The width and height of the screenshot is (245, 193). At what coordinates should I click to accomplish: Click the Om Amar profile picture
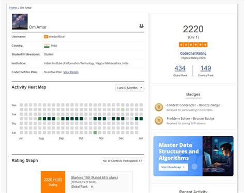20,22
